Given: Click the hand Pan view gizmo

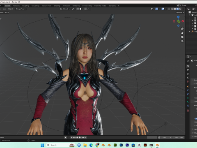Looking at the screenshot, I should pos(182,33).
